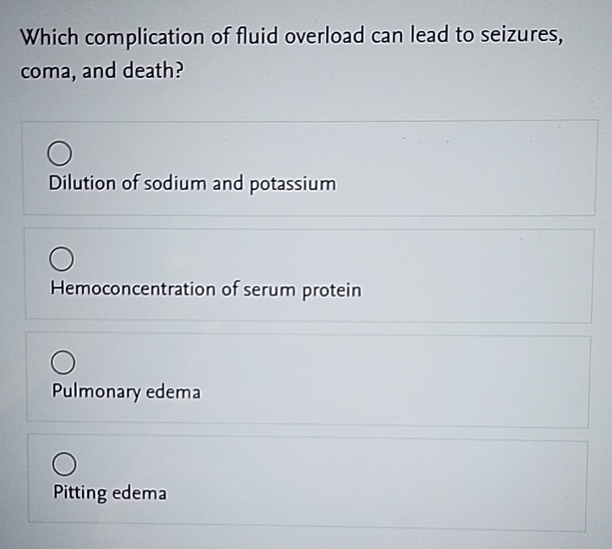The width and height of the screenshot is (612, 549).
Task: Click the 'Dilution of sodium and potassium' text
Action: pyautogui.click(x=192, y=184)
